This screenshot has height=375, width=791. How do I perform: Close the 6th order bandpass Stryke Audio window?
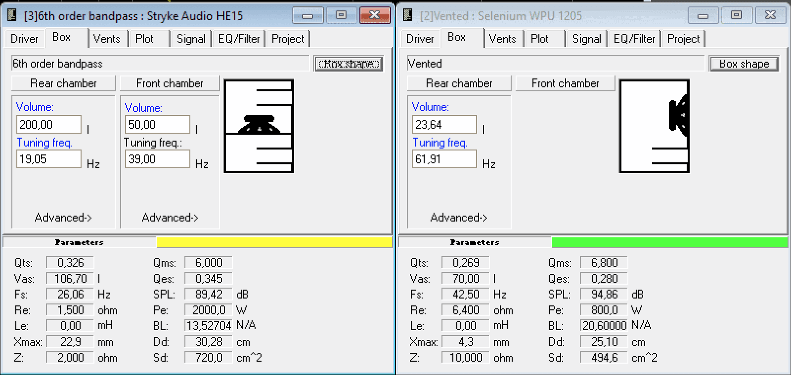[x=375, y=15]
